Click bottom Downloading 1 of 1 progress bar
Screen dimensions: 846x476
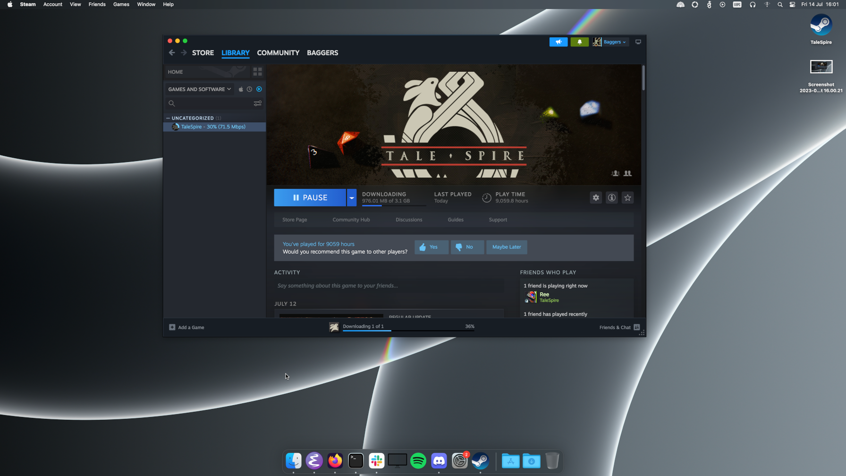(x=409, y=331)
